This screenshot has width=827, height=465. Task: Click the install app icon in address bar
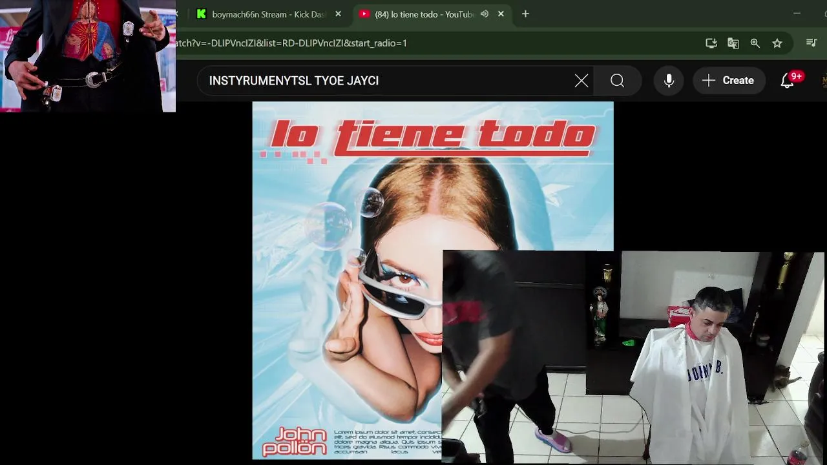[711, 43]
